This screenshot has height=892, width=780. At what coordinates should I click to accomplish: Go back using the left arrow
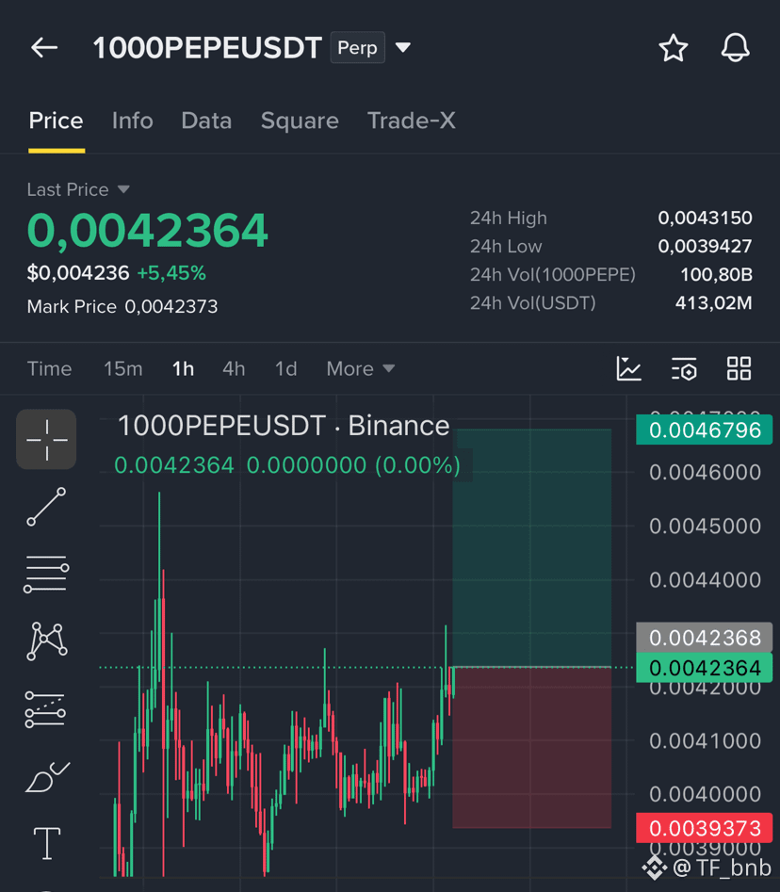[44, 48]
